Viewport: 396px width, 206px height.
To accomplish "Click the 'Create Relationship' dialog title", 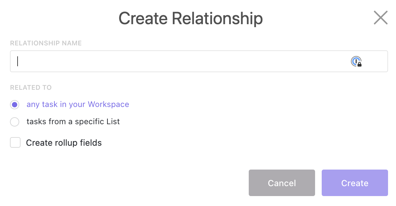I will [191, 18].
